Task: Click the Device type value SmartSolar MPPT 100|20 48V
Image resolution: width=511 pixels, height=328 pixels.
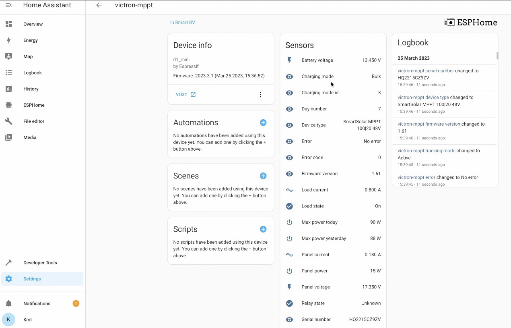Action: click(x=362, y=125)
